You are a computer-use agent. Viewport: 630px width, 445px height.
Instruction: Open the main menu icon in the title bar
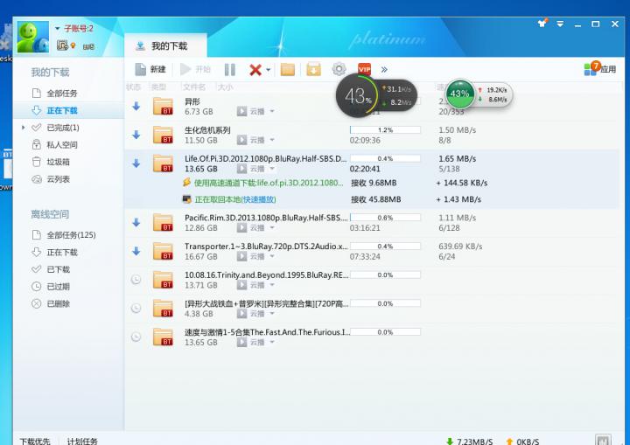560,24
